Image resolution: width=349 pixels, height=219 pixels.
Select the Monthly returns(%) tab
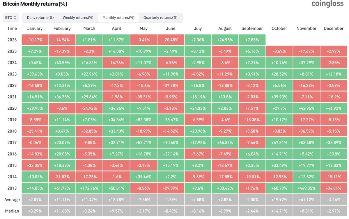(x=118, y=17)
